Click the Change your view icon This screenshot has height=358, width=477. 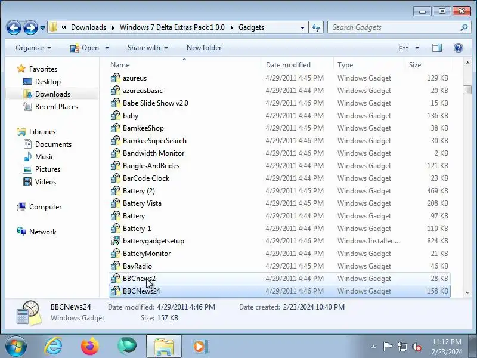[404, 48]
